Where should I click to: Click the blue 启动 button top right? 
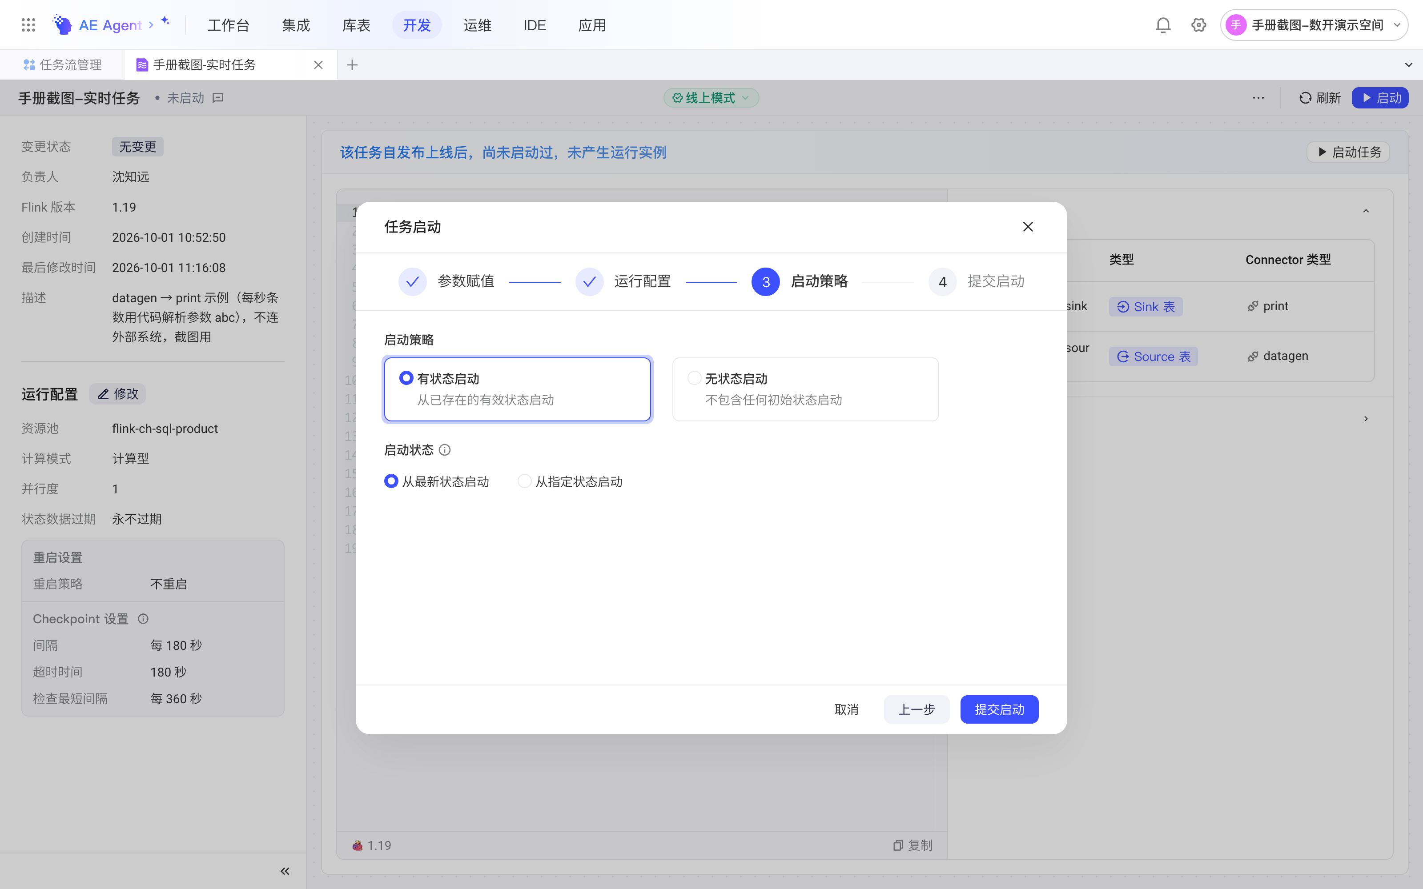pos(1380,98)
